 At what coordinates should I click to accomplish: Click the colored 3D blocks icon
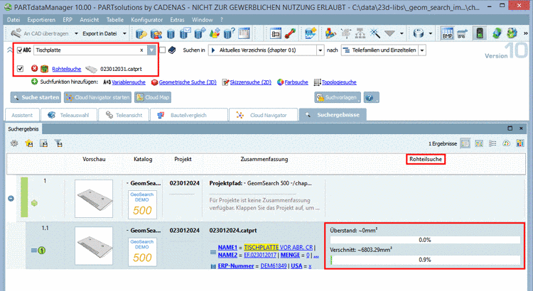coord(330,33)
